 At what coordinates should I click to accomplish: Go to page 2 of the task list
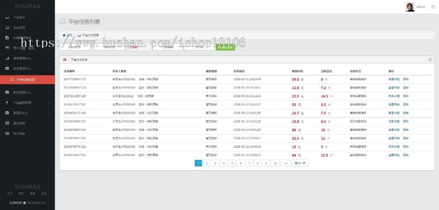(x=207, y=163)
